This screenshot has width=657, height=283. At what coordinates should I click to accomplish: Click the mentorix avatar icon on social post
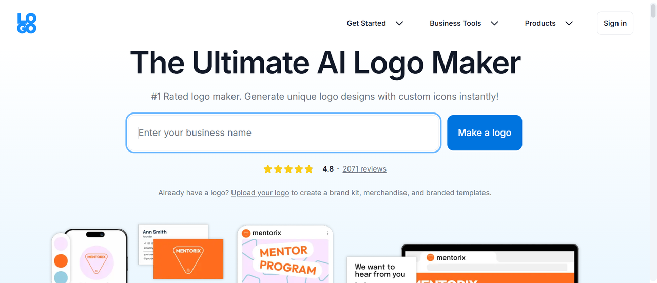point(246,233)
